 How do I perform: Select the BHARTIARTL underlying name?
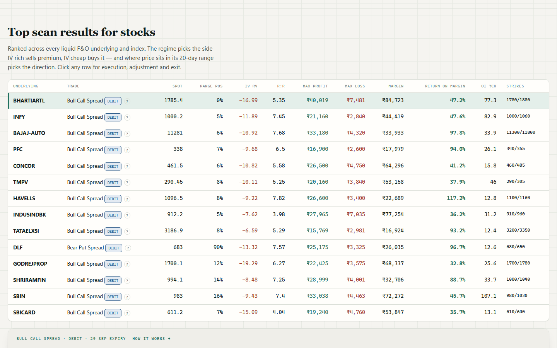pos(29,101)
